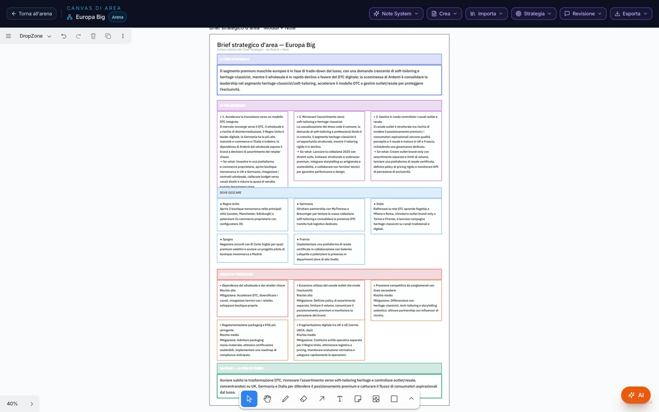Screen dimensions: 659x412
Task: Open the Strategia dropdown menu
Action: [534, 14]
